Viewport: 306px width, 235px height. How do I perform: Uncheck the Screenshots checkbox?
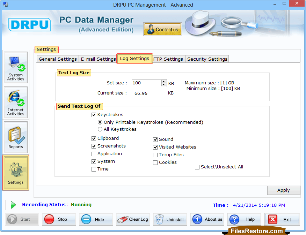(94, 146)
